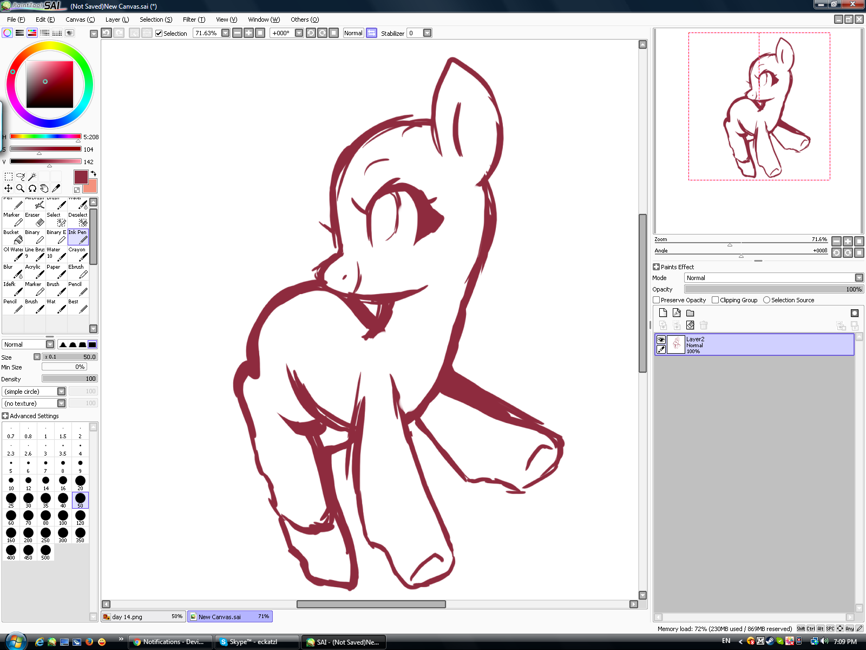The height and width of the screenshot is (650, 866).
Task: Select brush size preset 50
Action: pos(80,500)
